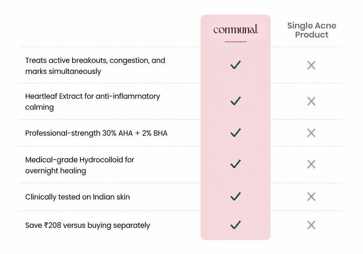This screenshot has width=363, height=254.
Task: Click the green checkmark for Clinically tested row
Action: 235,196
